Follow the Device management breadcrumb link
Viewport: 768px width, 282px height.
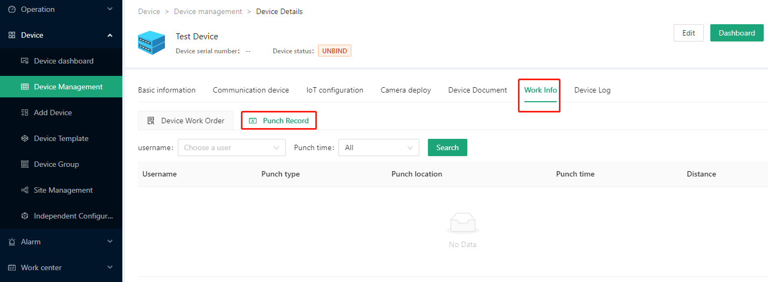click(x=208, y=11)
